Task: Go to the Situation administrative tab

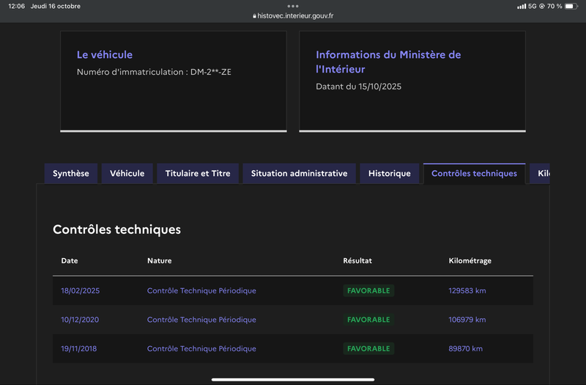Action: [x=299, y=174]
